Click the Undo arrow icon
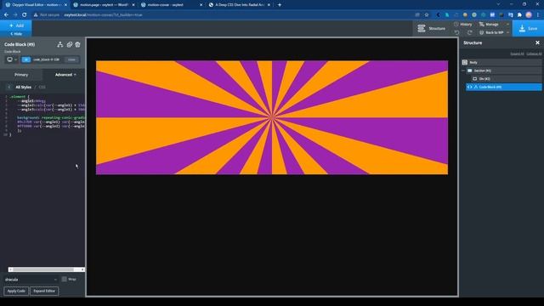The height and width of the screenshot is (306, 544). tap(457, 32)
